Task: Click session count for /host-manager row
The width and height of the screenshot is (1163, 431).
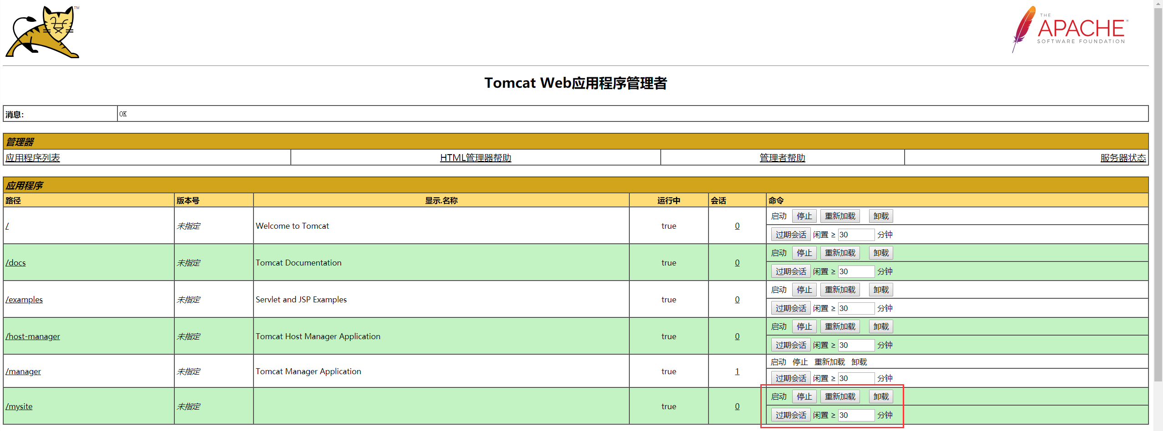Action: click(x=737, y=336)
